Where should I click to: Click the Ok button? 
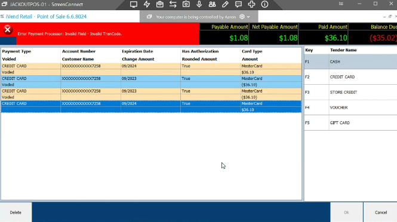click(346, 212)
